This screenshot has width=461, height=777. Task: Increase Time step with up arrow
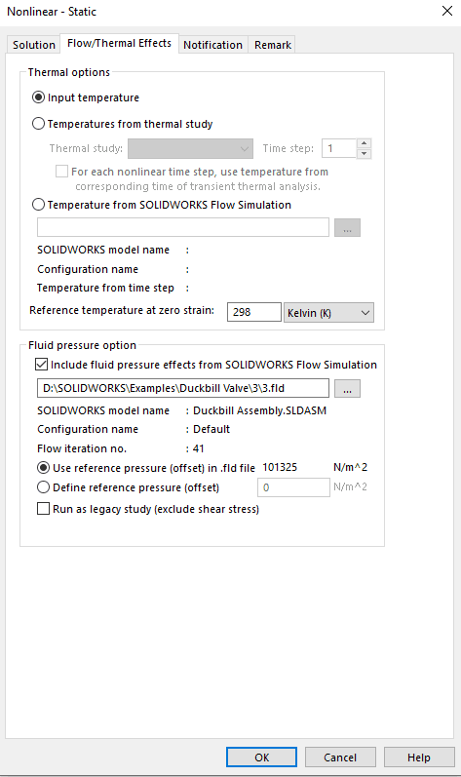pyautogui.click(x=364, y=143)
